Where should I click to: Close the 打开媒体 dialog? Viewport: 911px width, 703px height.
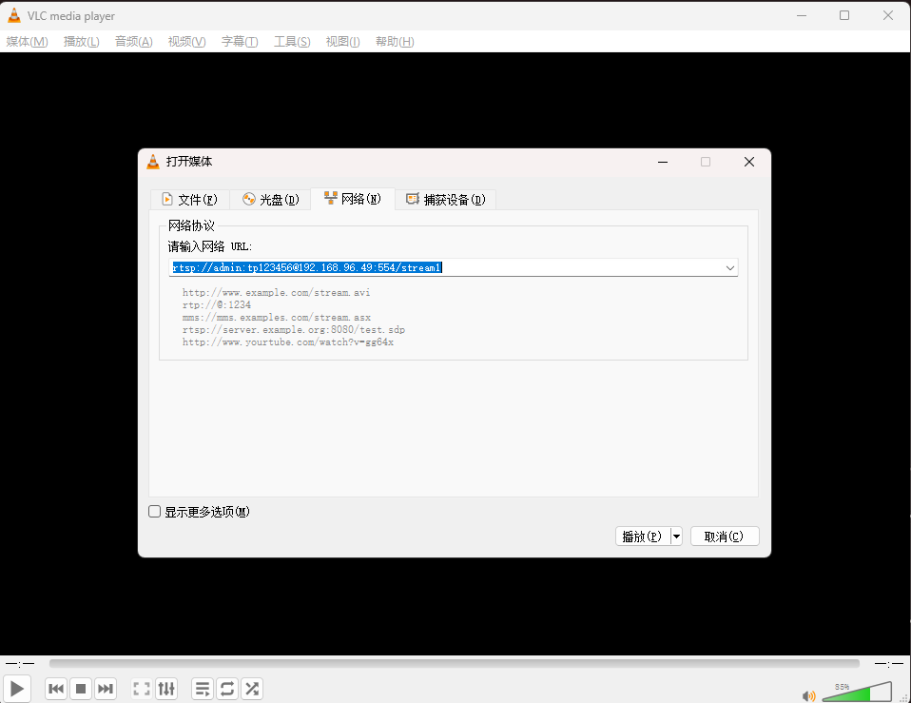click(x=749, y=162)
